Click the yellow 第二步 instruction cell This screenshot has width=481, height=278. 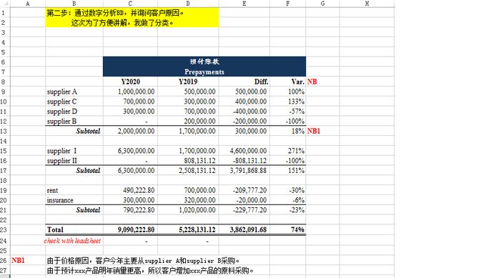[x=132, y=13]
